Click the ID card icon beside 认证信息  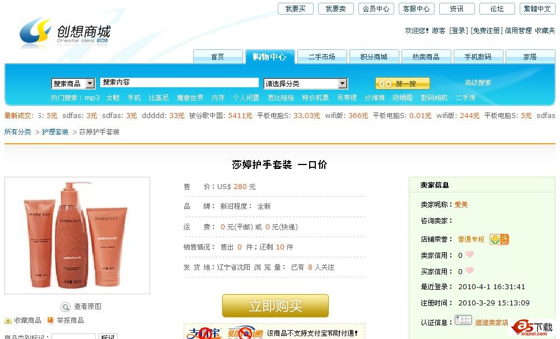tap(463, 320)
